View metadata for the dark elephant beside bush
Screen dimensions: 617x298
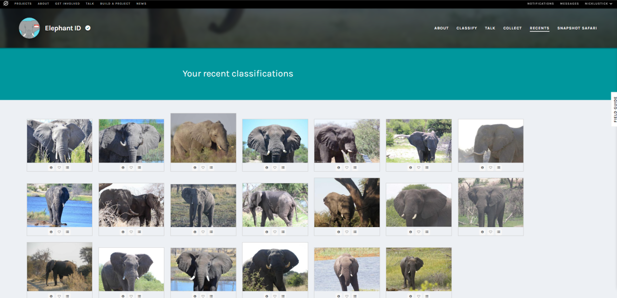coord(338,167)
